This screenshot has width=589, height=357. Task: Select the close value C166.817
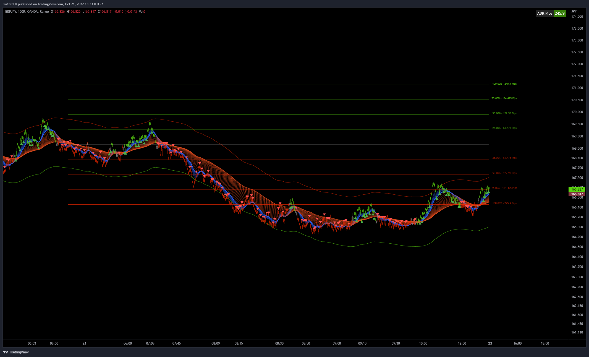coord(105,12)
